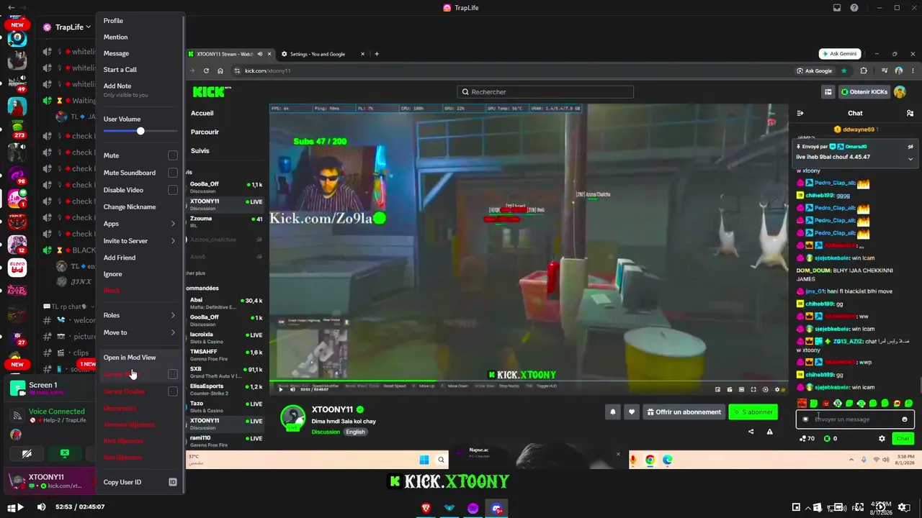922x518 pixels.
Task: Collapse the Kick chat panel arrow icon
Action: (800, 113)
